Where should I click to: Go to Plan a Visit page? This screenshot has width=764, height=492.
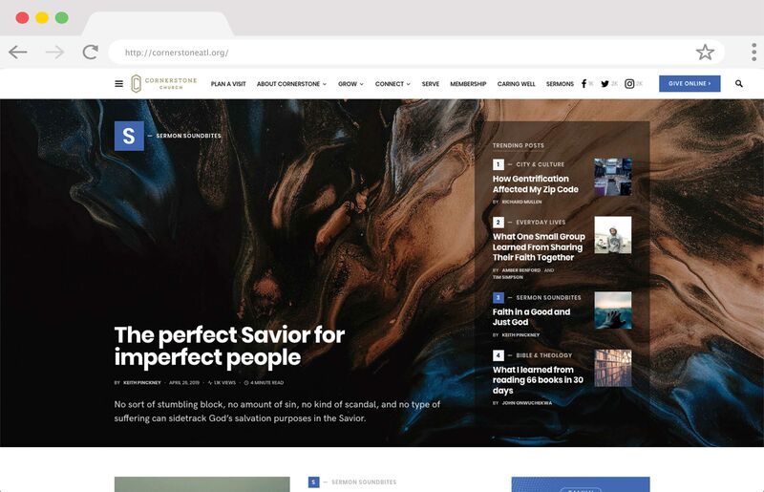[x=229, y=84]
